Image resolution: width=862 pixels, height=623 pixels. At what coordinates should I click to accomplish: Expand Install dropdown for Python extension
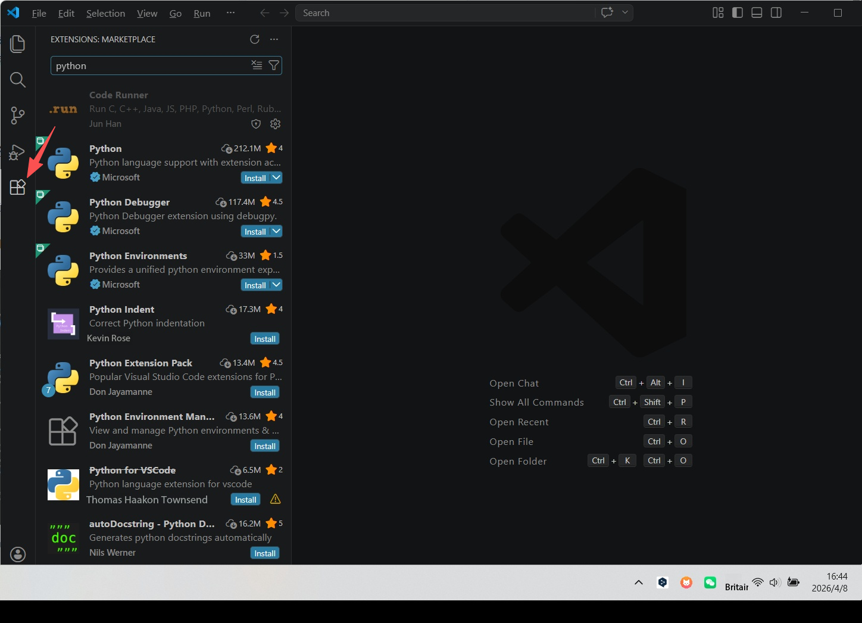coord(276,177)
